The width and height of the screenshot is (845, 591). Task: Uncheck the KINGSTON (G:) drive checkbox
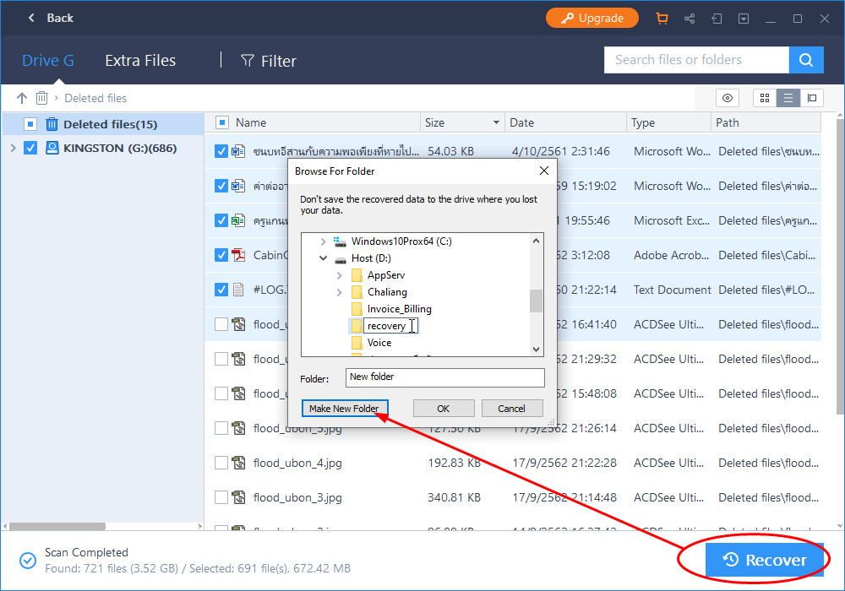coord(31,148)
